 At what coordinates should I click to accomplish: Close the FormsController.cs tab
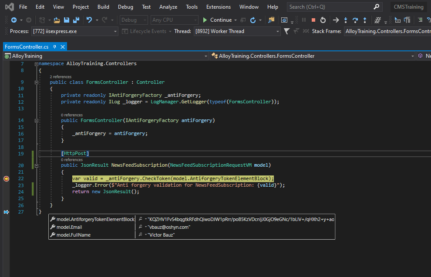coord(63,47)
